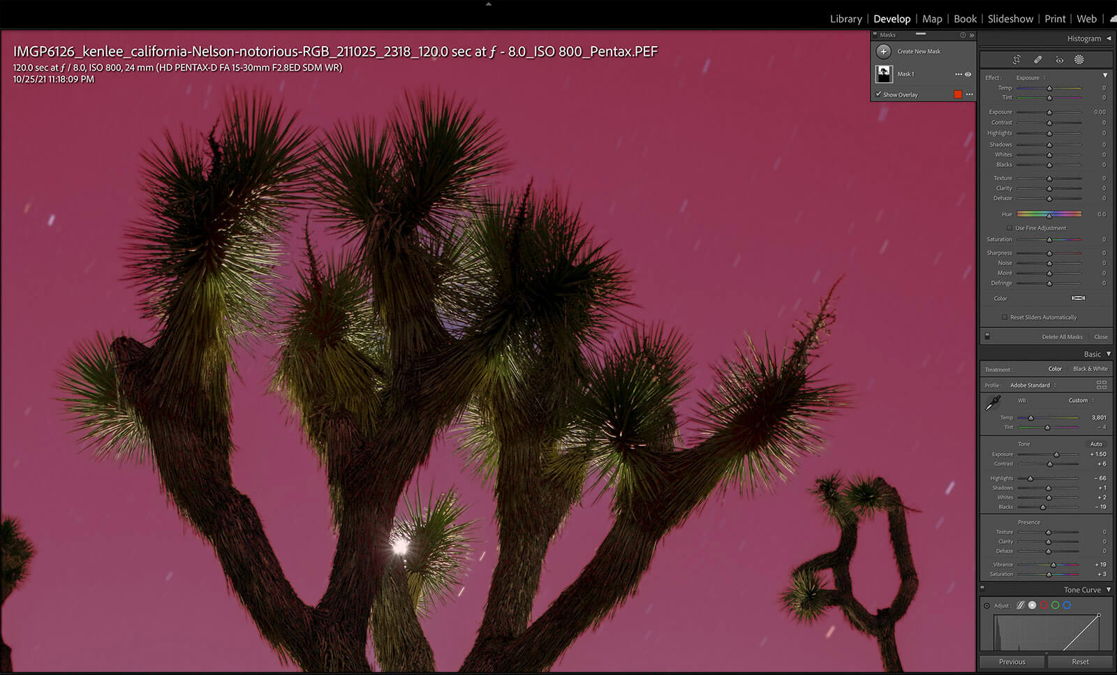This screenshot has width=1117, height=675.
Task: Collapse the Tone Curve panel
Action: pos(1108,590)
